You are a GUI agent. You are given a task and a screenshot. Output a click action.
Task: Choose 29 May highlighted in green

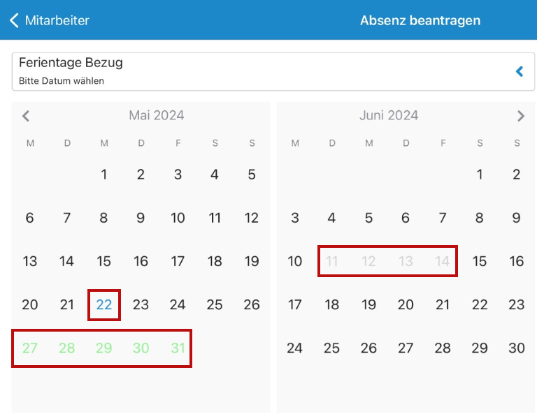tap(103, 348)
